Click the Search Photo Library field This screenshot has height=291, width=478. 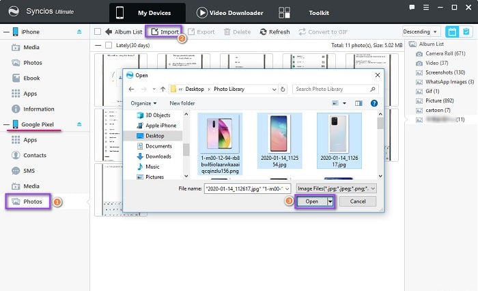tap(335, 89)
